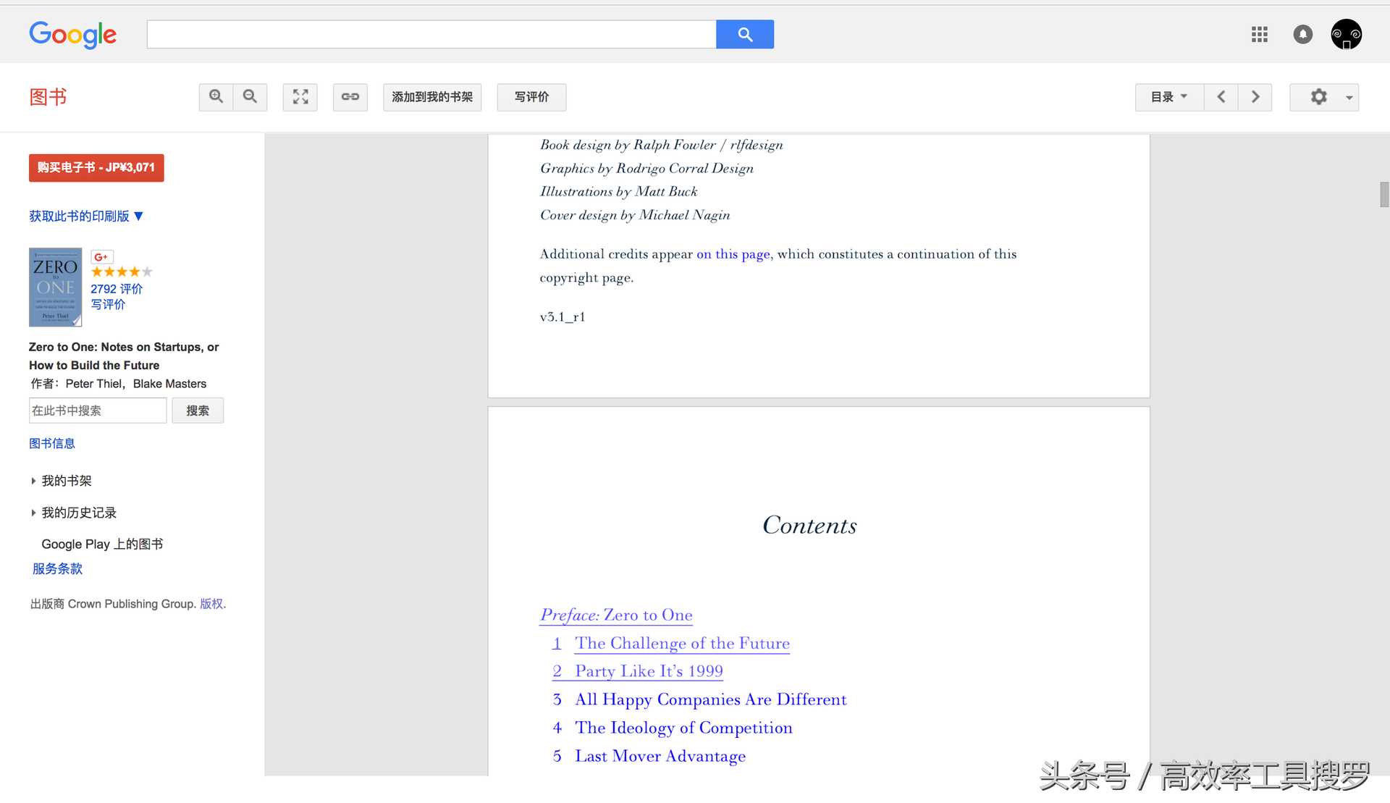Open the Google apps grid
The image size is (1390, 803).
tap(1260, 34)
